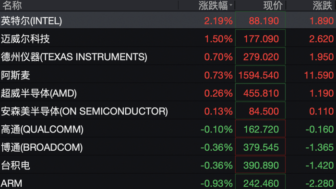
Task: Select the 阿斯麦 stock name
Action: point(15,75)
